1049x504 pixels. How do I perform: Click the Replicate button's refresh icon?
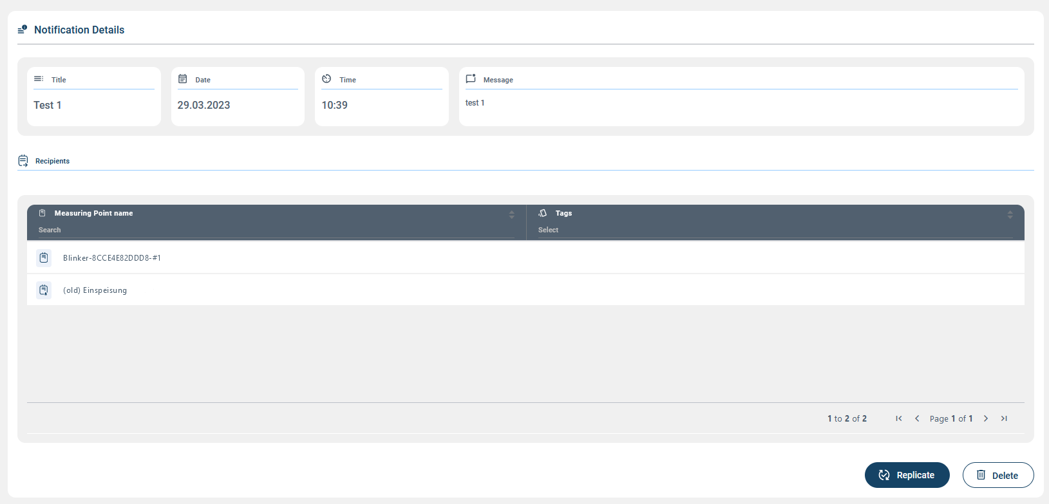click(884, 475)
